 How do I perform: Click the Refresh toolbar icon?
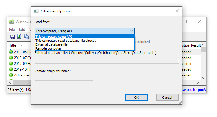click(x=19, y=37)
